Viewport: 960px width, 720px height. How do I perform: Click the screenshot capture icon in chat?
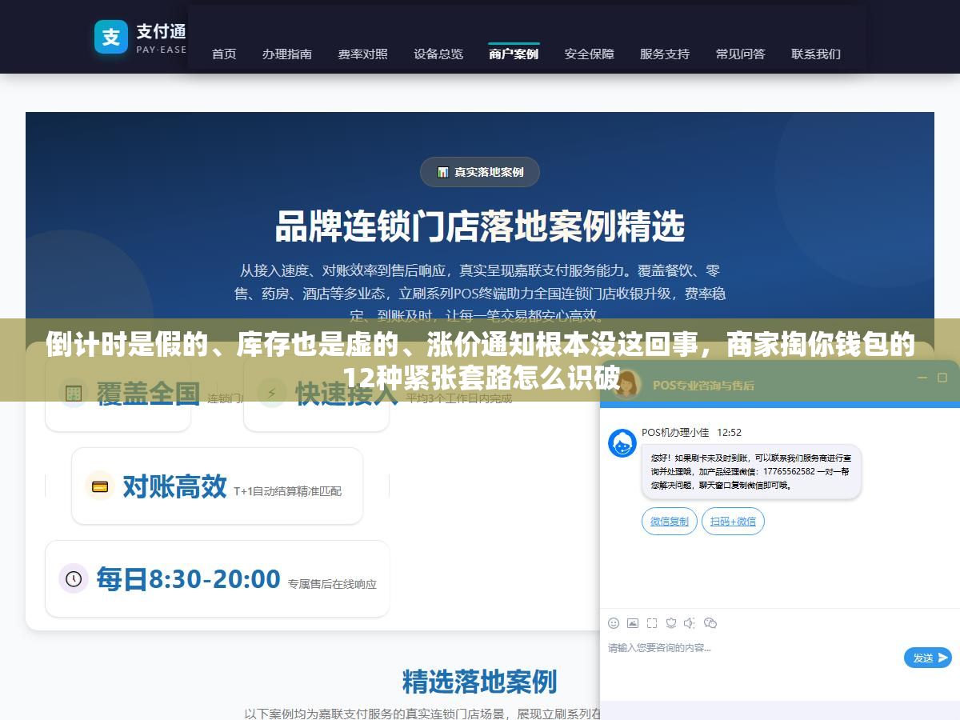point(652,623)
